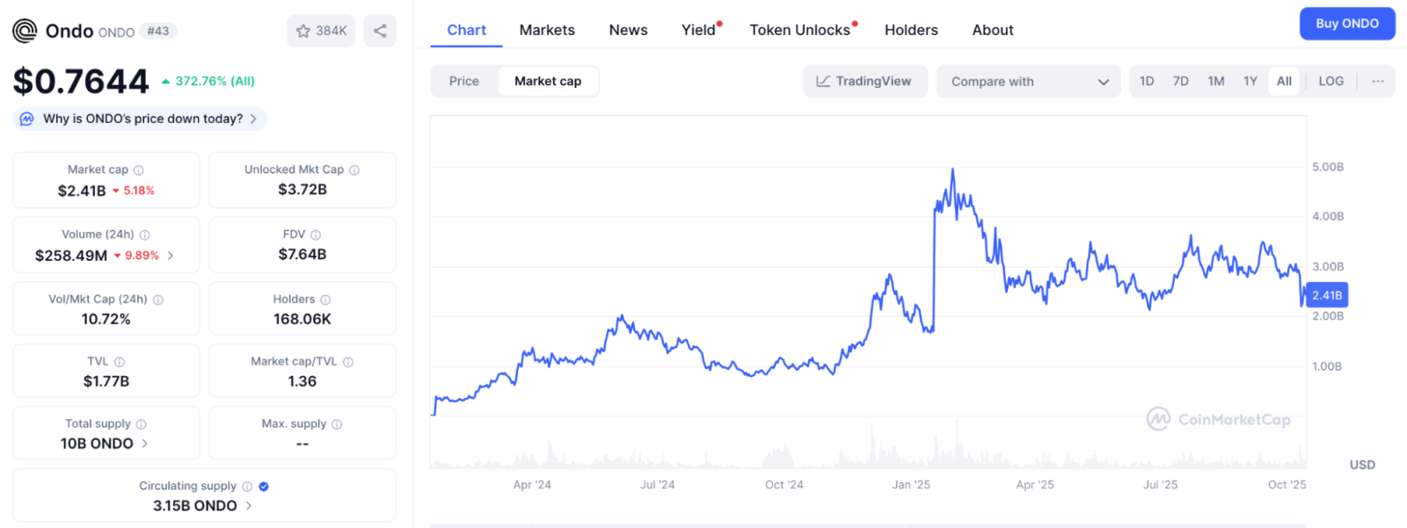Screen dimensions: 1407x528
Task: Click the Holders info icon
Action: click(325, 300)
